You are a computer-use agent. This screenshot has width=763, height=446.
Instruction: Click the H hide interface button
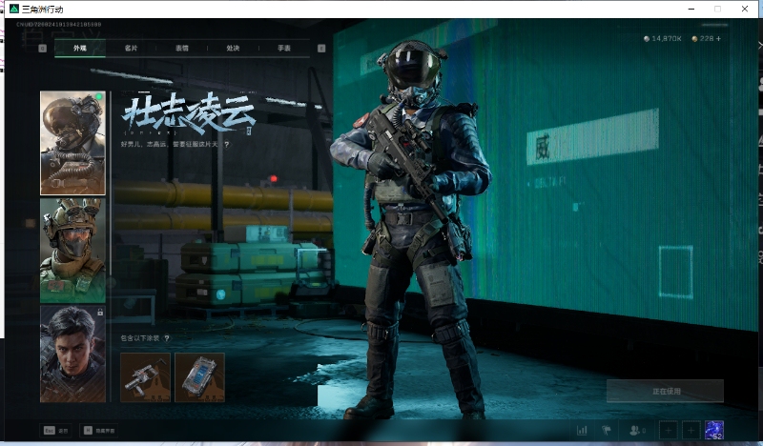click(99, 431)
